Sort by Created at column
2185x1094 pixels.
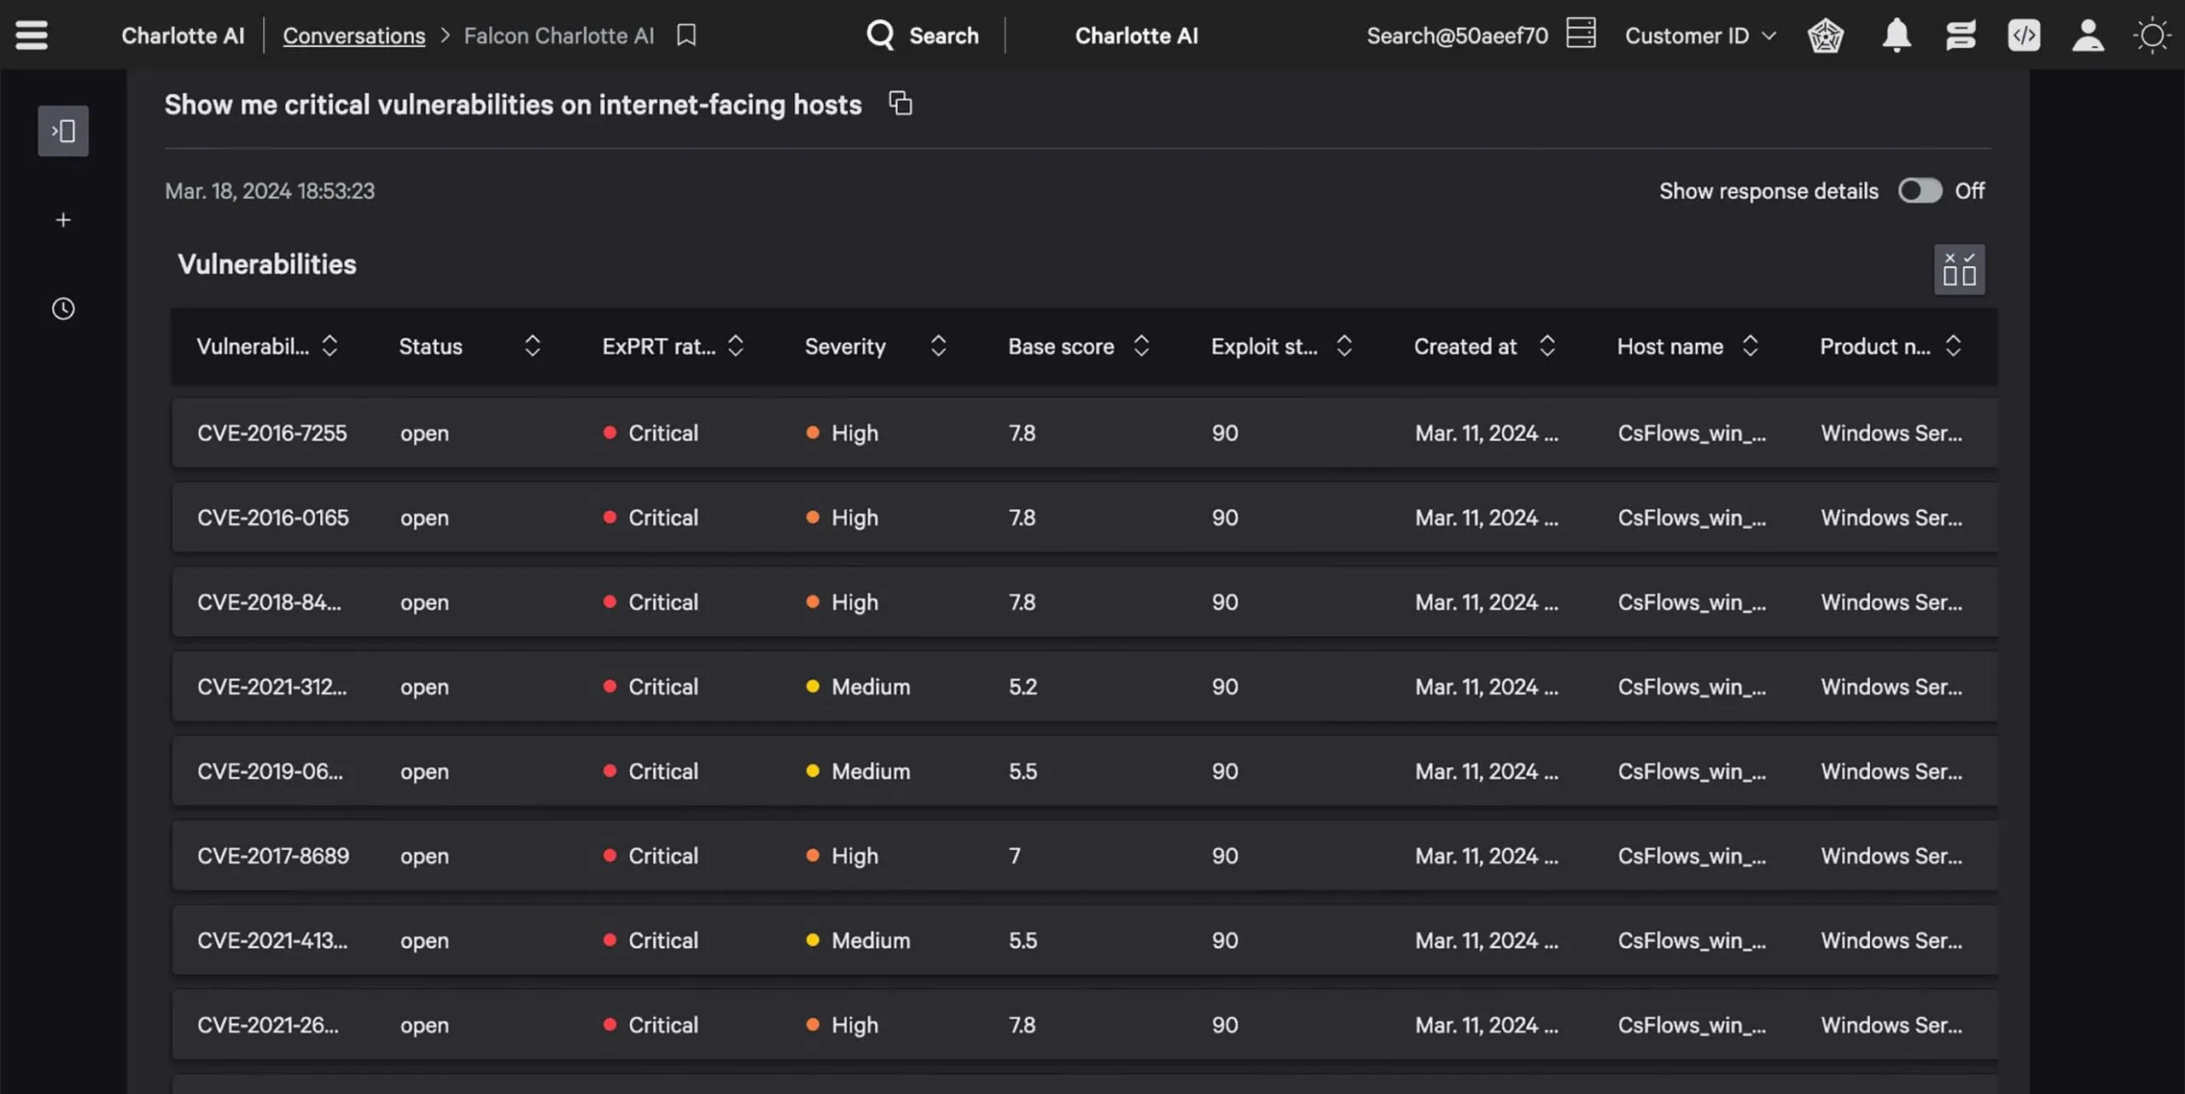(x=1547, y=346)
